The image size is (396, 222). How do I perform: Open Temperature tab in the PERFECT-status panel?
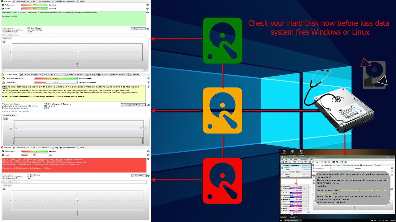pyautogui.click(x=19, y=1)
